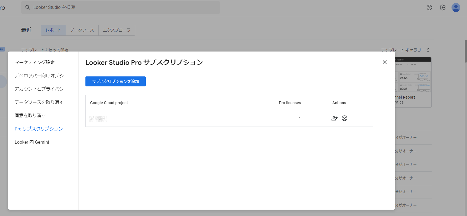Image resolution: width=467 pixels, height=216 pixels.
Task: Switch to the レポート tab
Action: (53, 30)
